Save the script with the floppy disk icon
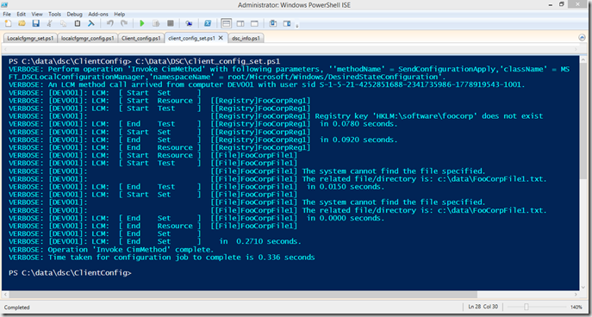Viewport: 592px width, 317px height. [x=36, y=23]
